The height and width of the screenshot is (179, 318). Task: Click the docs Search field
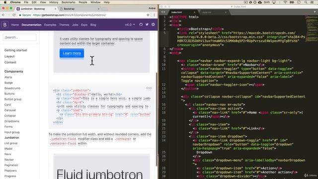[x=19, y=37]
